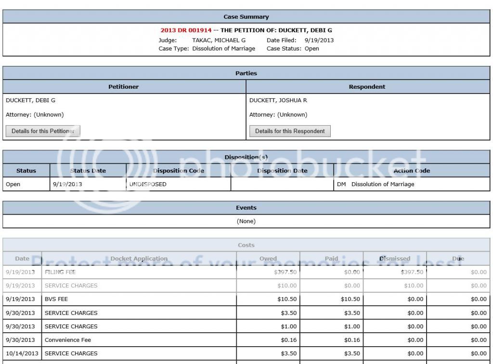Click the Details for this Petitioner button
This screenshot has height=364, width=493.
click(43, 131)
